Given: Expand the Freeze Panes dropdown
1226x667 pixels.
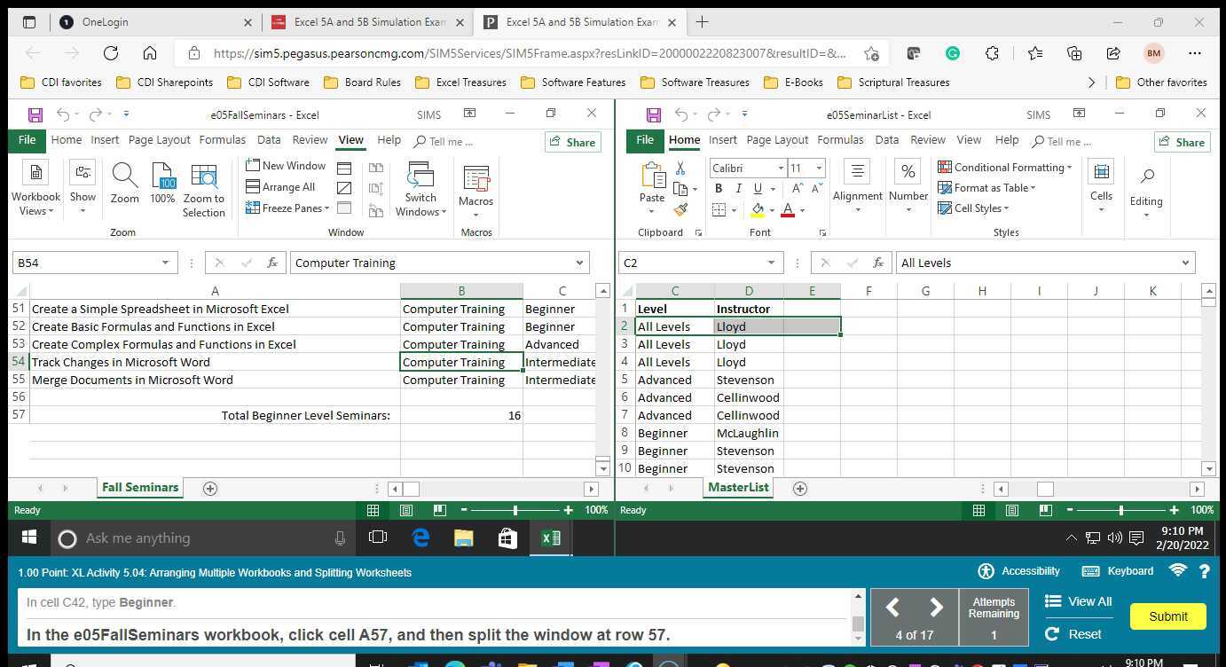Looking at the screenshot, I should point(327,208).
